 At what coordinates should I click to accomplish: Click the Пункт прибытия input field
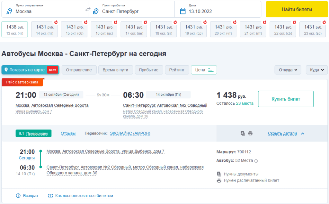pyautogui.click(x=135, y=12)
